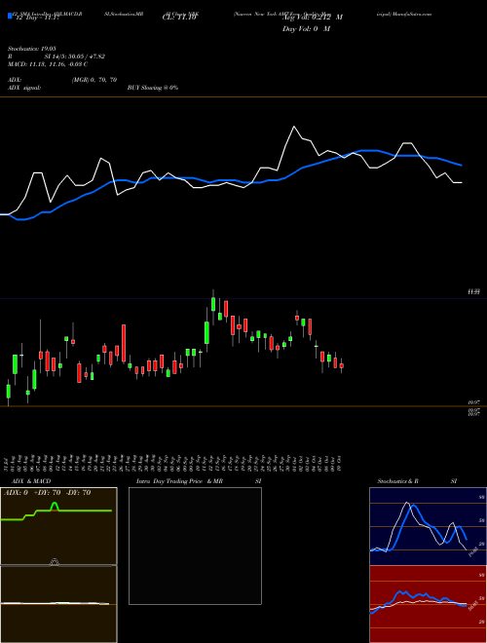
Task: Click the 'ADX signal:' label
Action: pyautogui.click(x=24, y=88)
